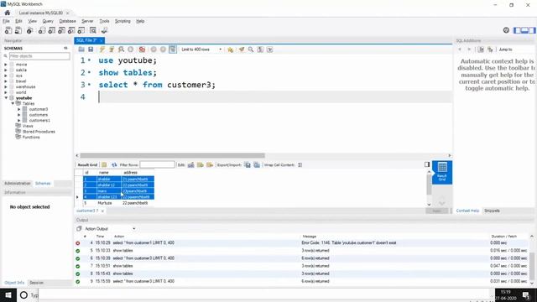Toggle the autocommit mode button
Screen dimensions: 537x302
173,49
